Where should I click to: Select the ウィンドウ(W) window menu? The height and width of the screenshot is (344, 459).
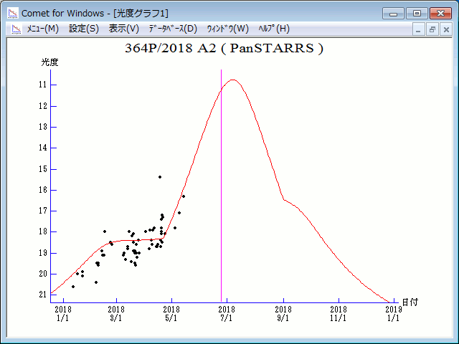coord(227,29)
